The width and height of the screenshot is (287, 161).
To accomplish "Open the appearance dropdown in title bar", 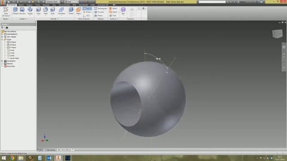I will 72,2.
